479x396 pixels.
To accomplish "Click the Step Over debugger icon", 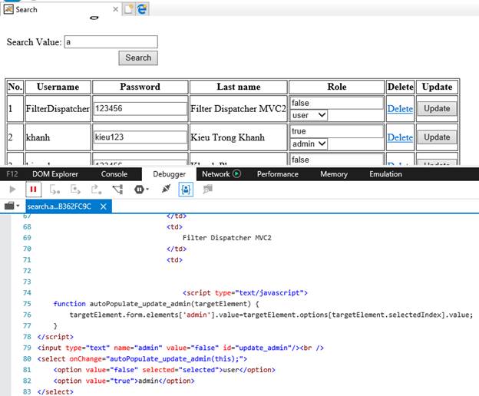I will click(x=75, y=190).
